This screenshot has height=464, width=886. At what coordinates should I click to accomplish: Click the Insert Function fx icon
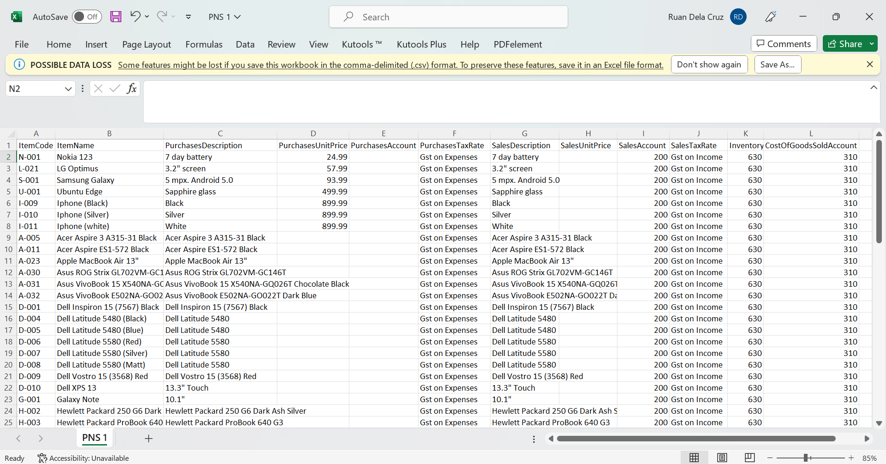click(x=132, y=89)
